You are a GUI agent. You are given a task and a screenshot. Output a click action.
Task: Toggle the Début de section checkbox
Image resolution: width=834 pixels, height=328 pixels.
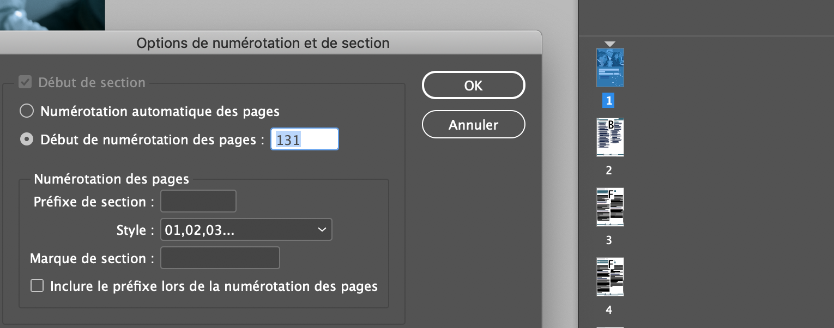(x=25, y=83)
